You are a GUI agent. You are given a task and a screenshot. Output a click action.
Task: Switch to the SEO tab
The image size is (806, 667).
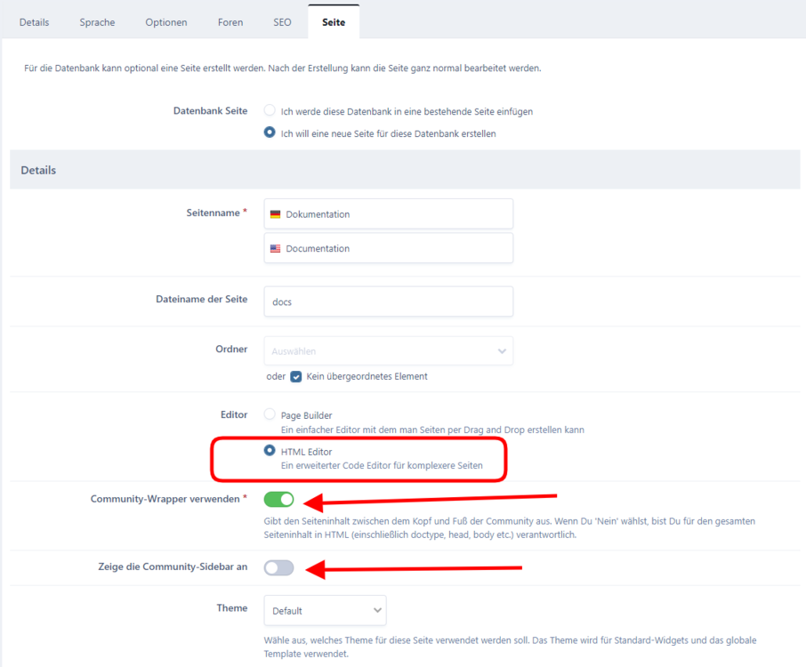(281, 21)
